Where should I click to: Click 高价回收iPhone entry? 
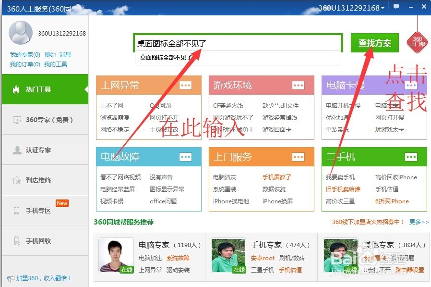point(396,177)
